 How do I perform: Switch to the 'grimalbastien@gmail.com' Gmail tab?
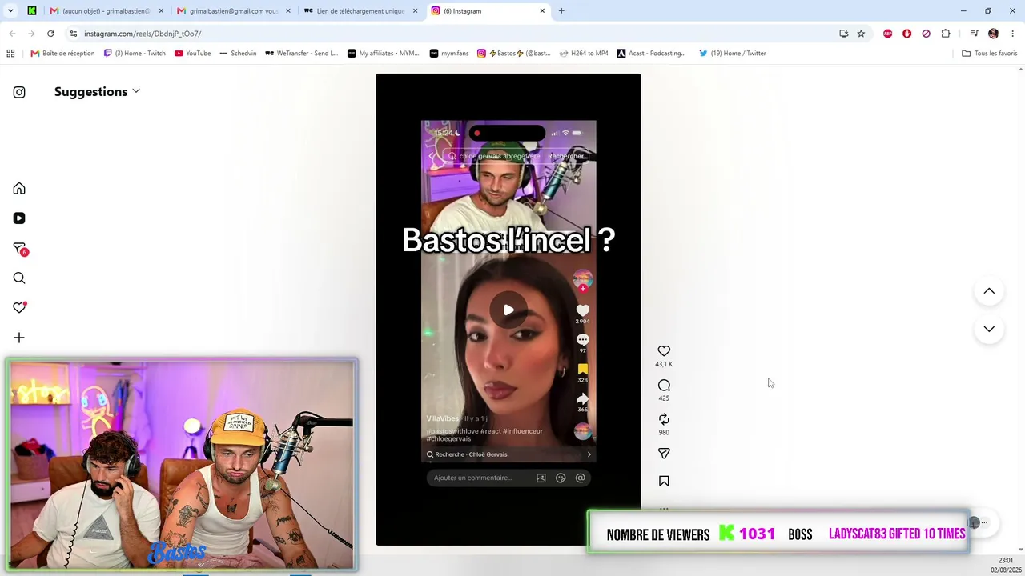[234, 11]
